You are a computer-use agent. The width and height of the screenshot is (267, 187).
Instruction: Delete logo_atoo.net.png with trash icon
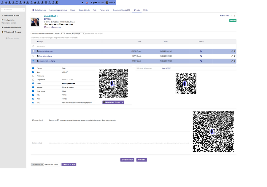click(x=235, y=56)
